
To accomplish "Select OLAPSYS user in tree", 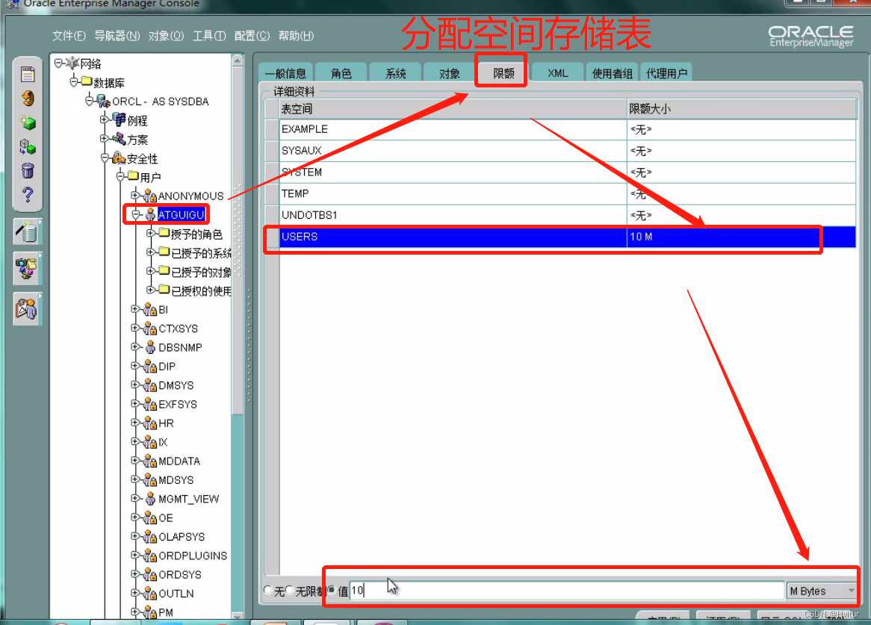I will [182, 537].
